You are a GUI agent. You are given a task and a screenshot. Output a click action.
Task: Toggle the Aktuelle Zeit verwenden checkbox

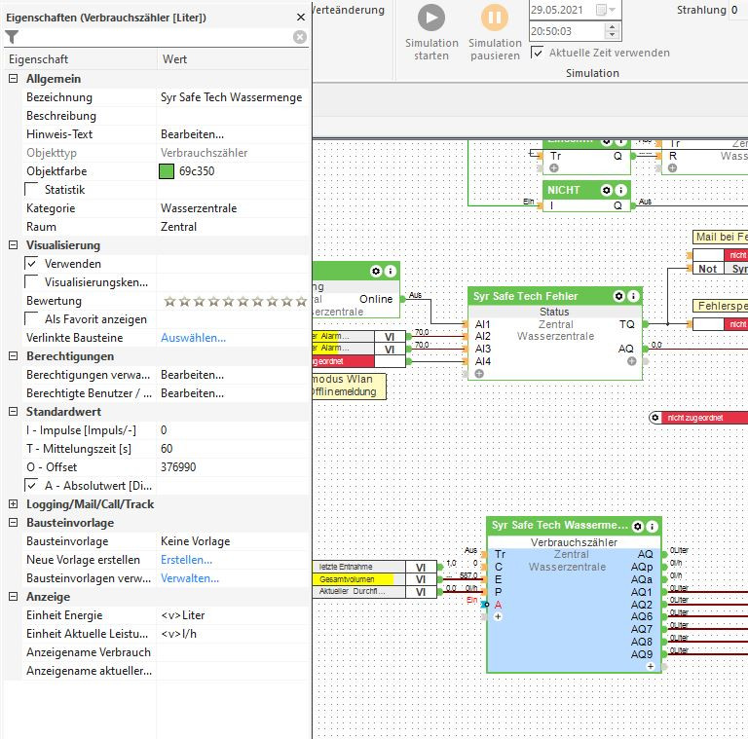[x=538, y=53]
